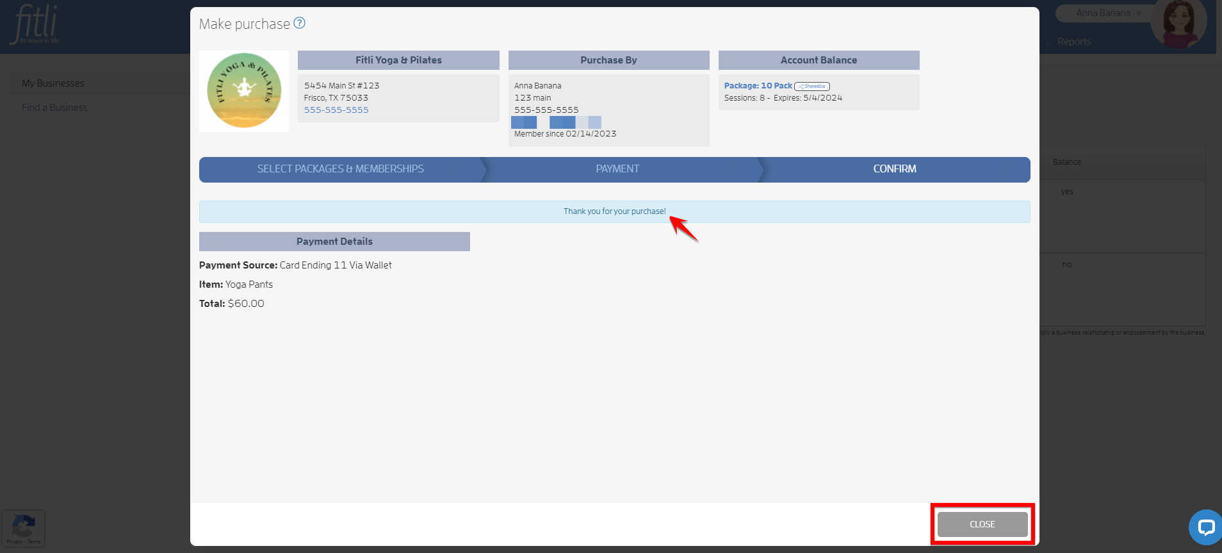Click the Fitli logo
Image resolution: width=1222 pixels, height=553 pixels.
point(35,24)
